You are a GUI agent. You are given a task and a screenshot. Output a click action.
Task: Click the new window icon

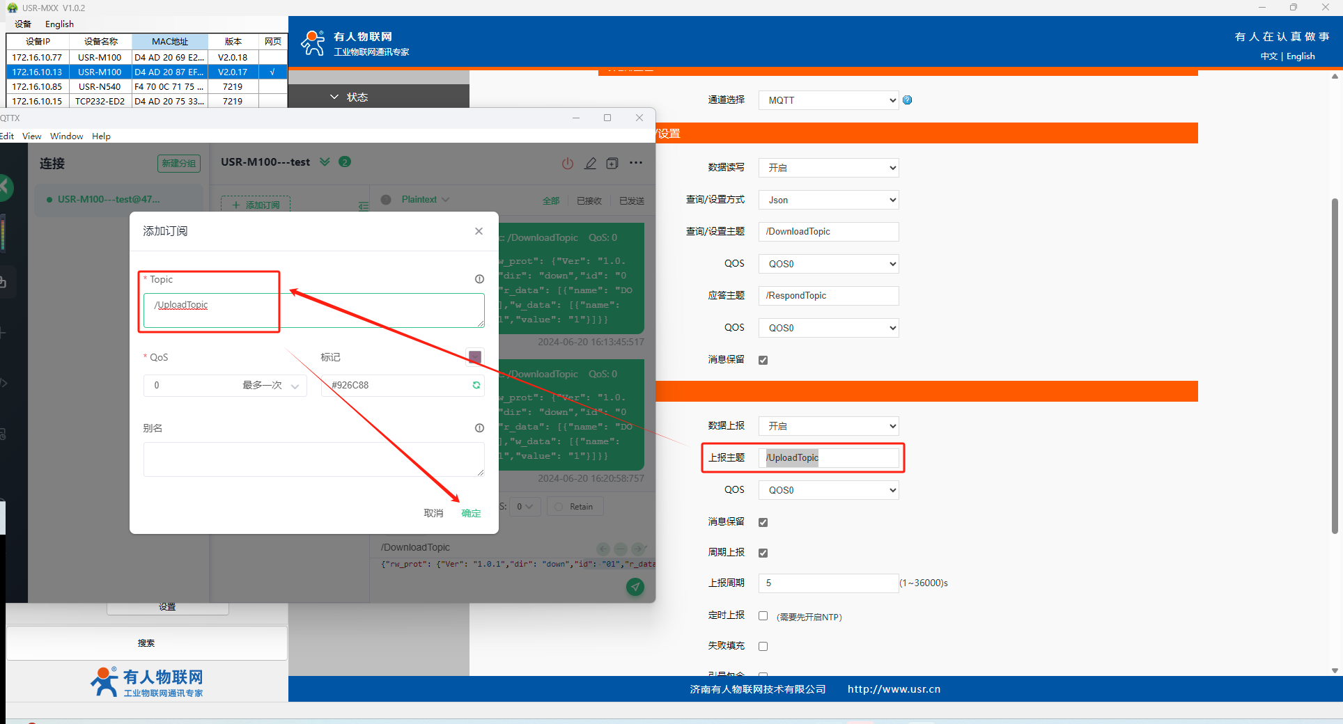(612, 164)
